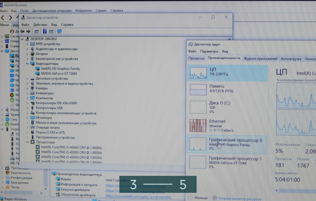Expand the Мониторы device category
This screenshot has height=201, width=316.
pyautogui.click(x=27, y=118)
